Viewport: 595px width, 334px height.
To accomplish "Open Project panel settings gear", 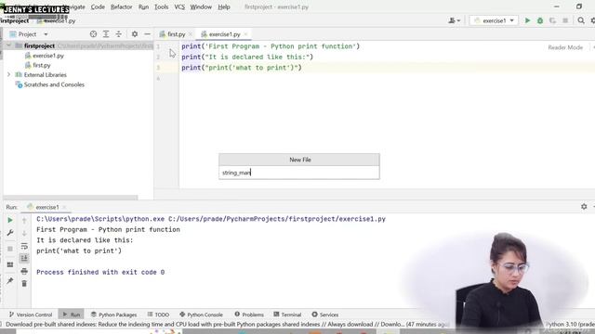I will [x=134, y=34].
